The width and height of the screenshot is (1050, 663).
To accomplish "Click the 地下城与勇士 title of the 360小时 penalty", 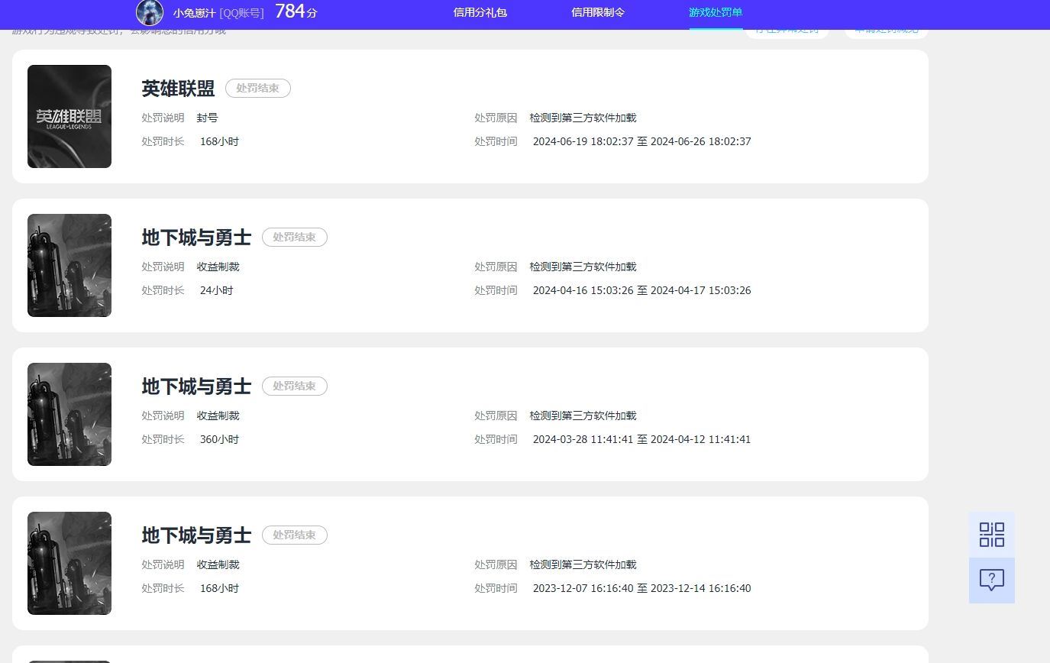I will click(x=196, y=386).
